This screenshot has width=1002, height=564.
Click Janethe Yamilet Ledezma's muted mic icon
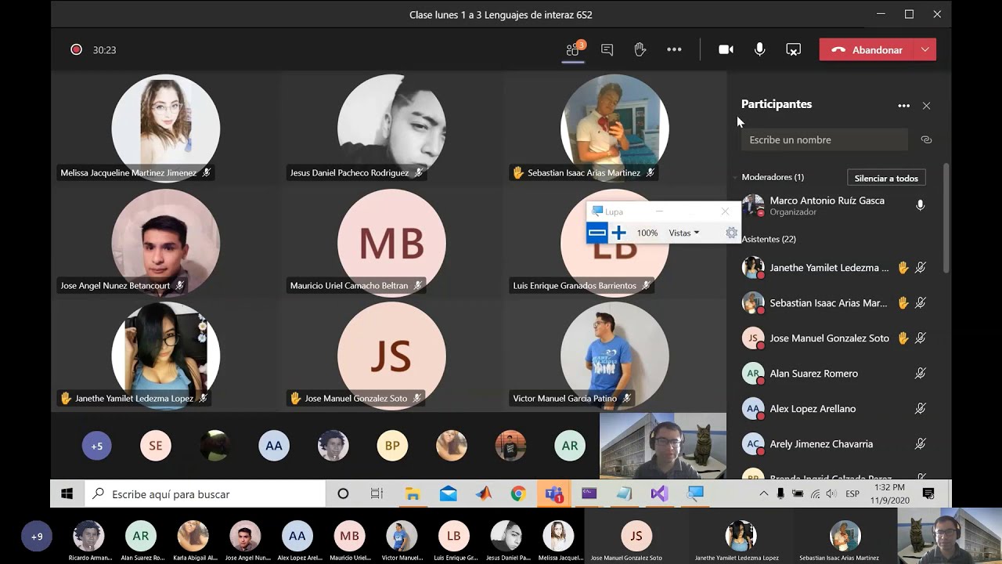(921, 268)
